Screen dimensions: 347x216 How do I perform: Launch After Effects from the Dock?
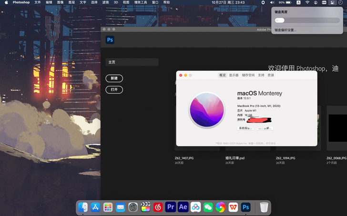183,207
